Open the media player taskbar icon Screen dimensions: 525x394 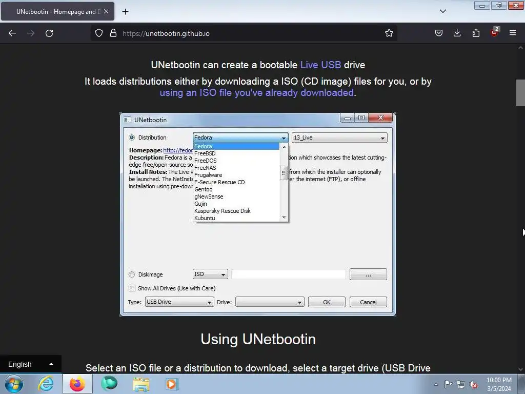(172, 384)
